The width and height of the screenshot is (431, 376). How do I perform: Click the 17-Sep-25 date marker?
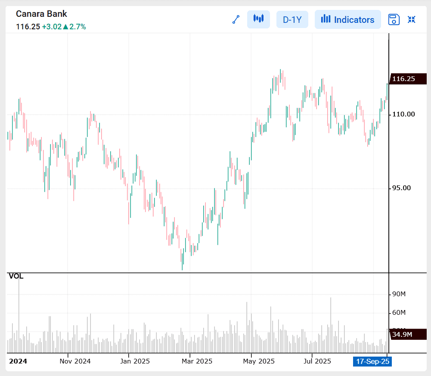tap(372, 361)
